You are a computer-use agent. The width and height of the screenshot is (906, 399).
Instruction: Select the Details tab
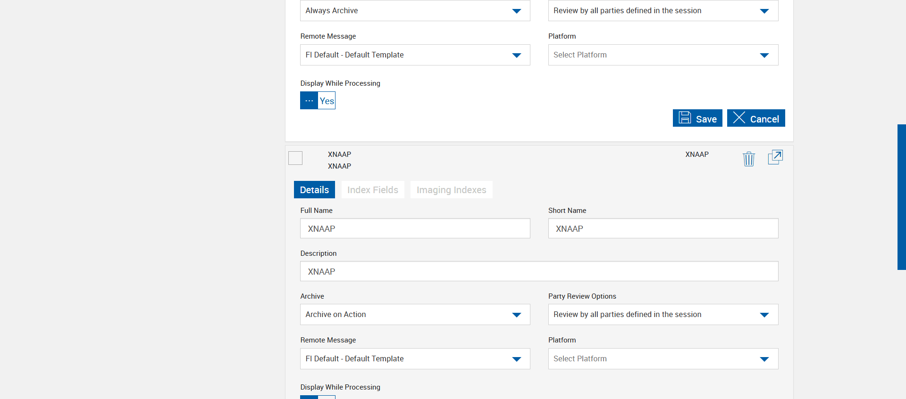pyautogui.click(x=314, y=190)
